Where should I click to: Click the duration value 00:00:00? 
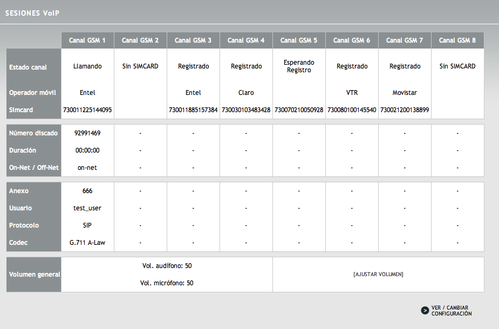[x=87, y=150]
